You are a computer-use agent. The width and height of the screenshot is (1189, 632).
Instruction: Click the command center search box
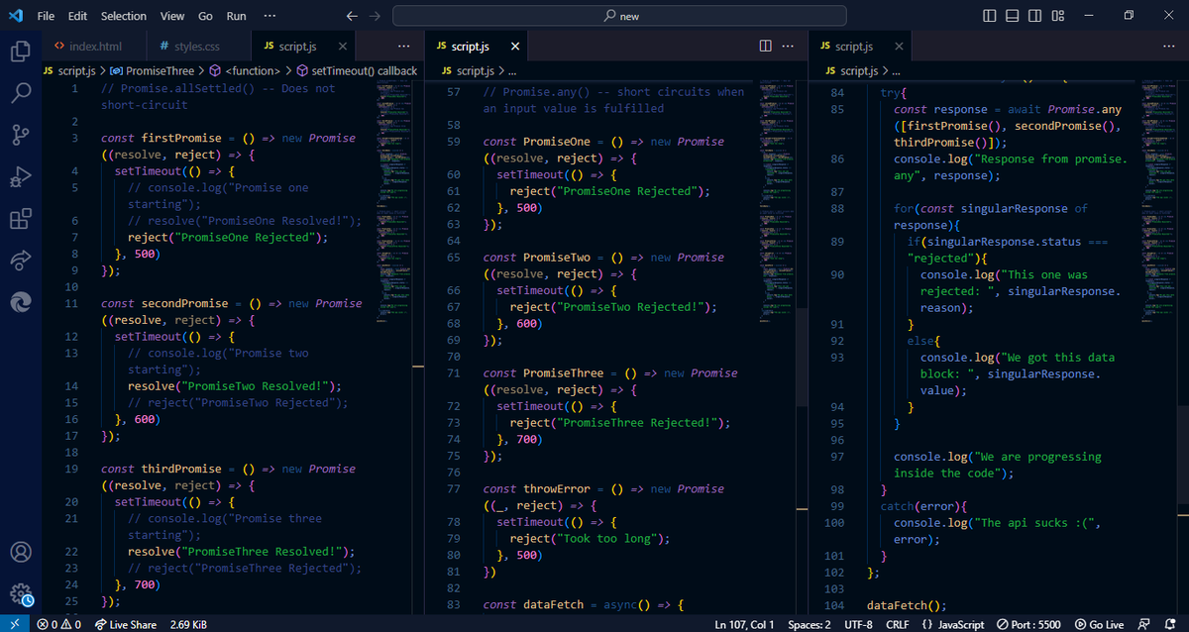(x=619, y=16)
